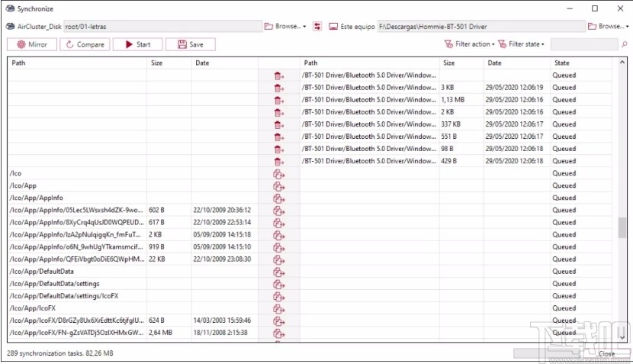This screenshot has width=633, height=364.
Task: Click the search filter input field
Action: click(x=583, y=44)
